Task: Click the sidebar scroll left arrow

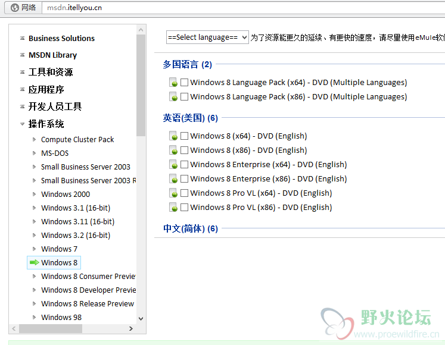Action: click(x=14, y=328)
